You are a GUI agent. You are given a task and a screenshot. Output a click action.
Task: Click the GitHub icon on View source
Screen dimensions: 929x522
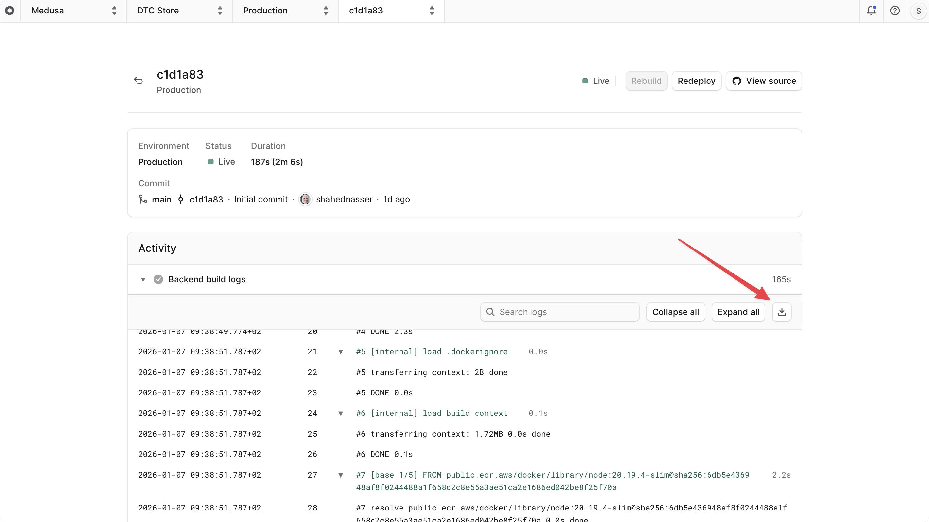[737, 81]
